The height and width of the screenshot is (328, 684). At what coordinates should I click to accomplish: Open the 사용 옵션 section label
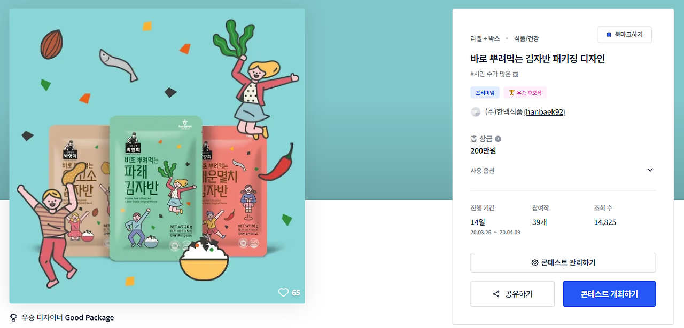(483, 171)
